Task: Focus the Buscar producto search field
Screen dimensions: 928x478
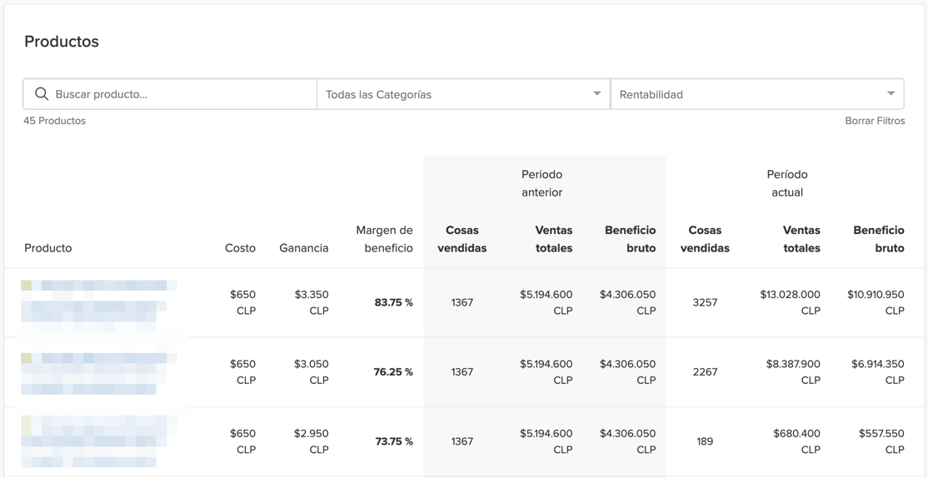Action: 170,94
